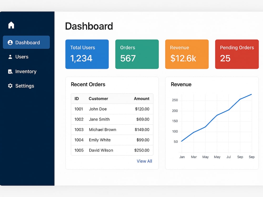Click the Revenue chart heading
263x197 pixels.
click(181, 84)
